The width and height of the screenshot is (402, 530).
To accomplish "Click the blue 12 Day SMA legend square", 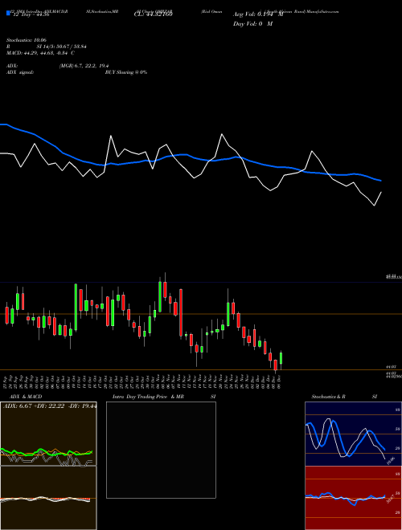I will [x=8, y=13].
